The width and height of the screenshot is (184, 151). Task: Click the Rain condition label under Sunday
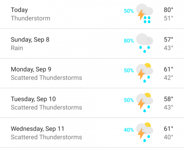17,48
